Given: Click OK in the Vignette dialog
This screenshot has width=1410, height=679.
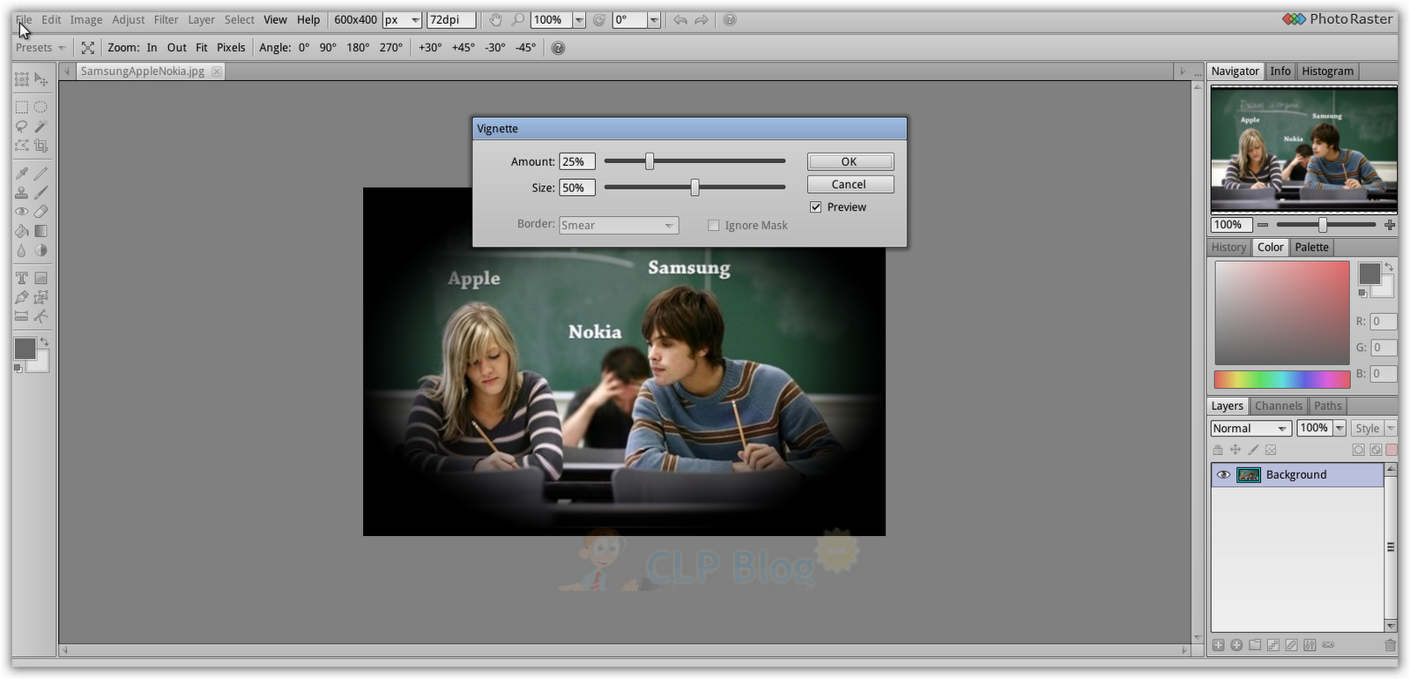Looking at the screenshot, I should 850,161.
